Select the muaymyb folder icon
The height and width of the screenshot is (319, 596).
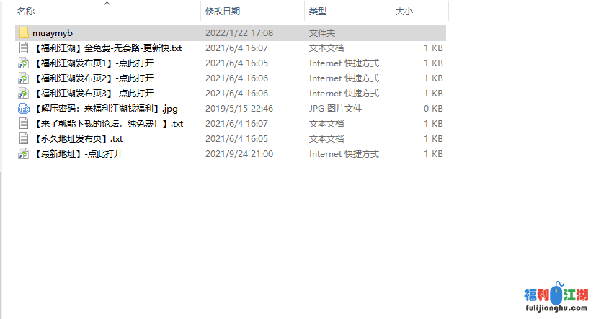pyautogui.click(x=24, y=33)
